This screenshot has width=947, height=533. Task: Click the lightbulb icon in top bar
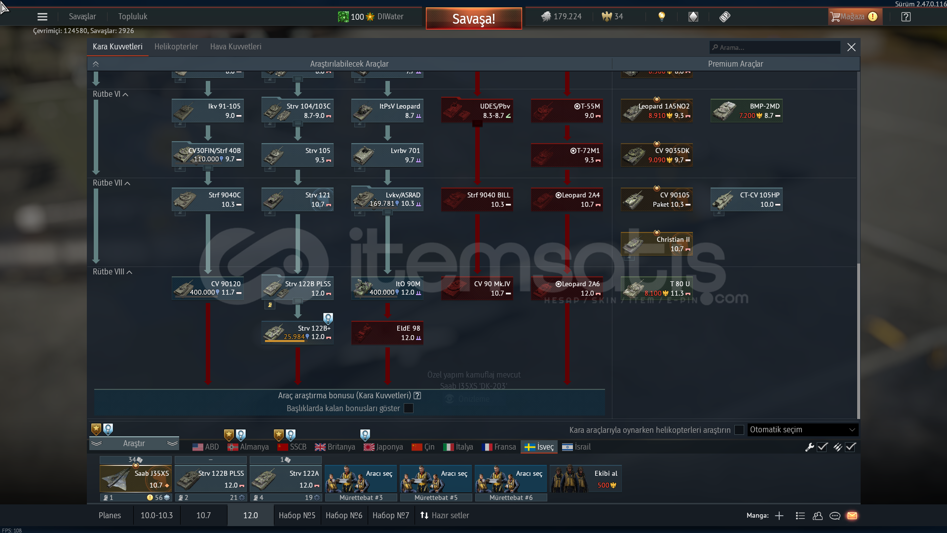pos(662,17)
